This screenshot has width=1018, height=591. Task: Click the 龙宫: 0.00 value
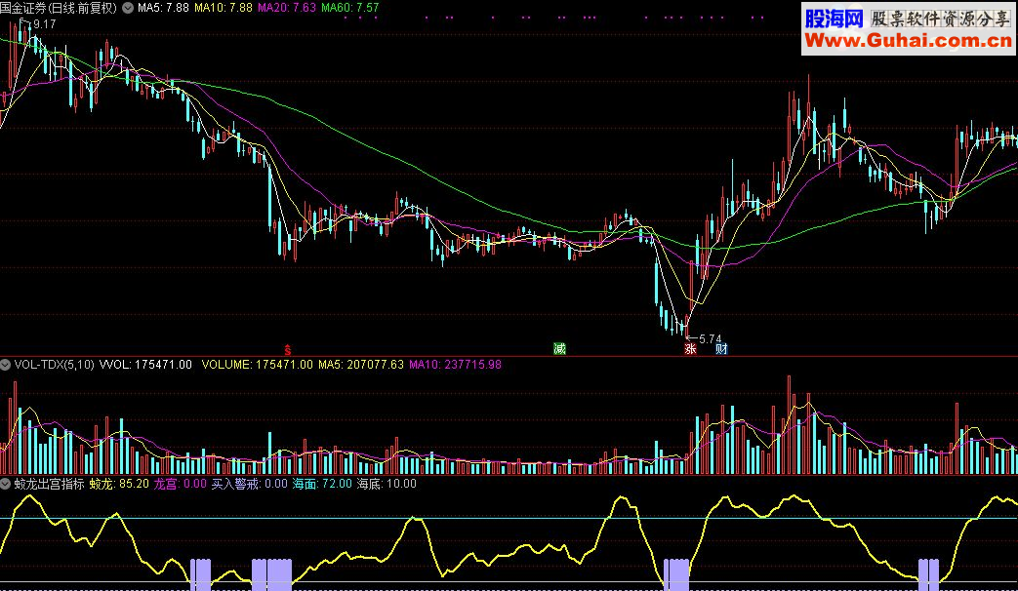coord(180,484)
